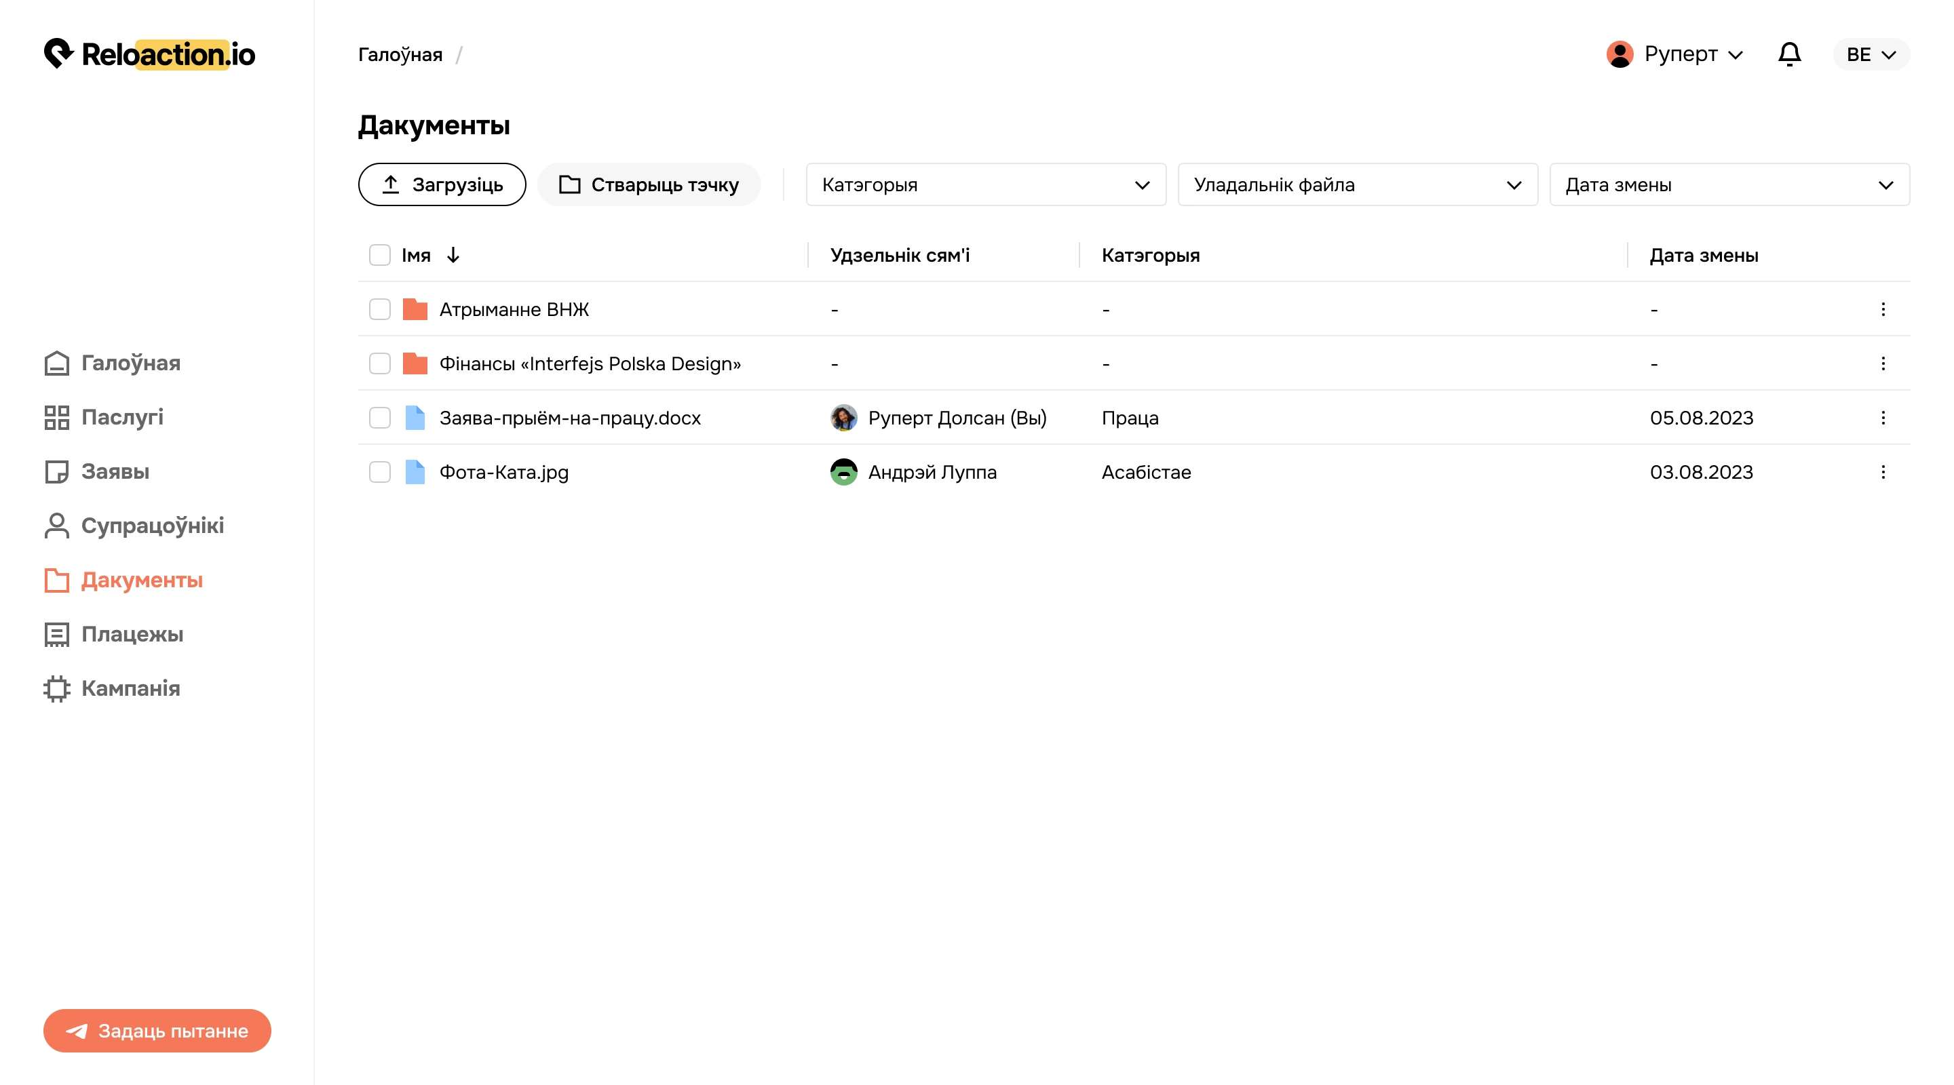Viewport: 1954px width, 1085px height.
Task: Click the Задаць пытанне button
Action: [157, 1031]
